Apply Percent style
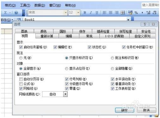The image size is (160, 118). tap(136, 13)
